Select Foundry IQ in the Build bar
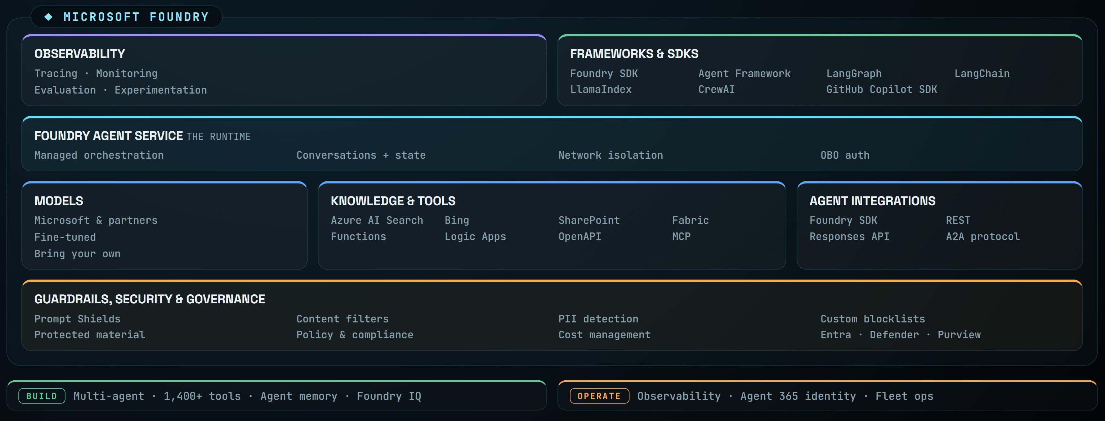 389,396
